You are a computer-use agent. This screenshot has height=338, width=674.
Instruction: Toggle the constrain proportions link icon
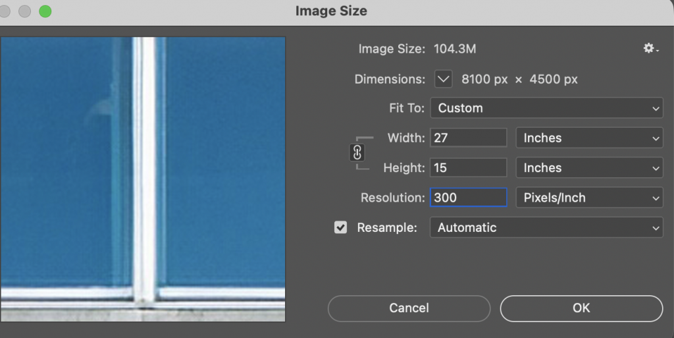pos(357,153)
